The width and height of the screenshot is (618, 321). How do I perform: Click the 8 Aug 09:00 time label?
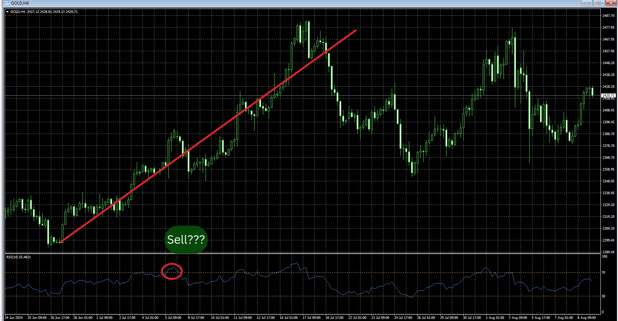[586, 318]
